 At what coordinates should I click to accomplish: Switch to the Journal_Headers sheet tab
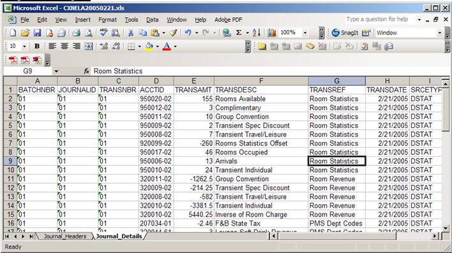[65, 236]
